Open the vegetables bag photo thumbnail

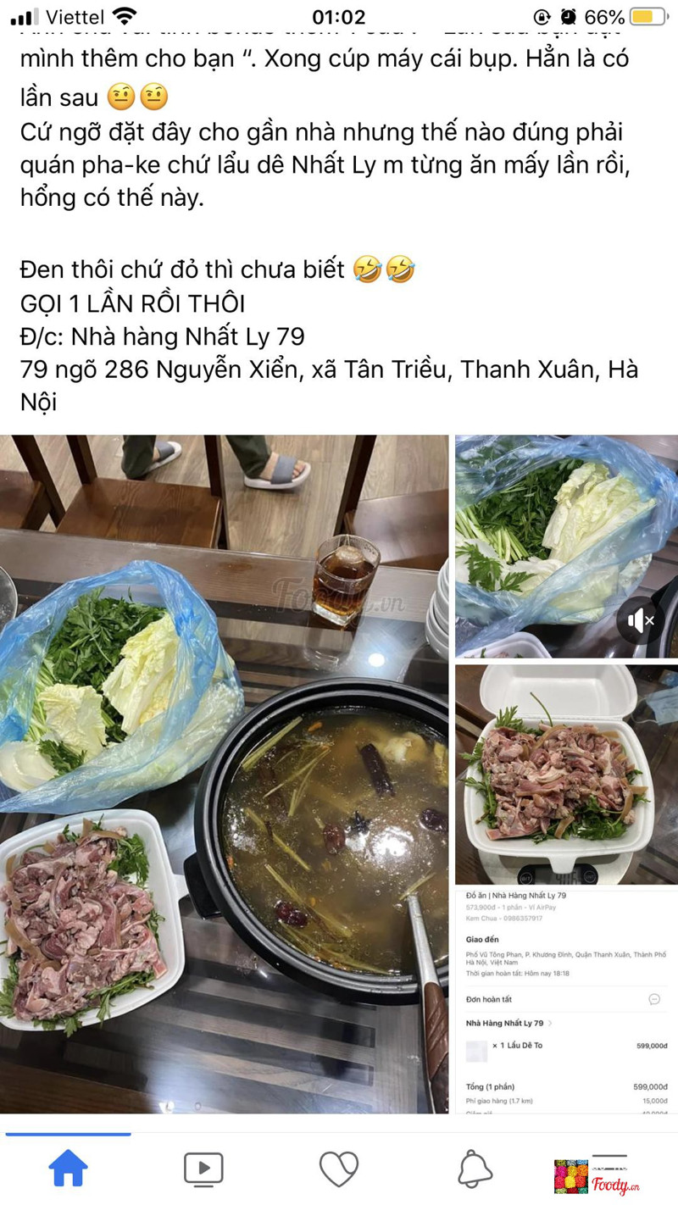pyautogui.click(x=566, y=547)
